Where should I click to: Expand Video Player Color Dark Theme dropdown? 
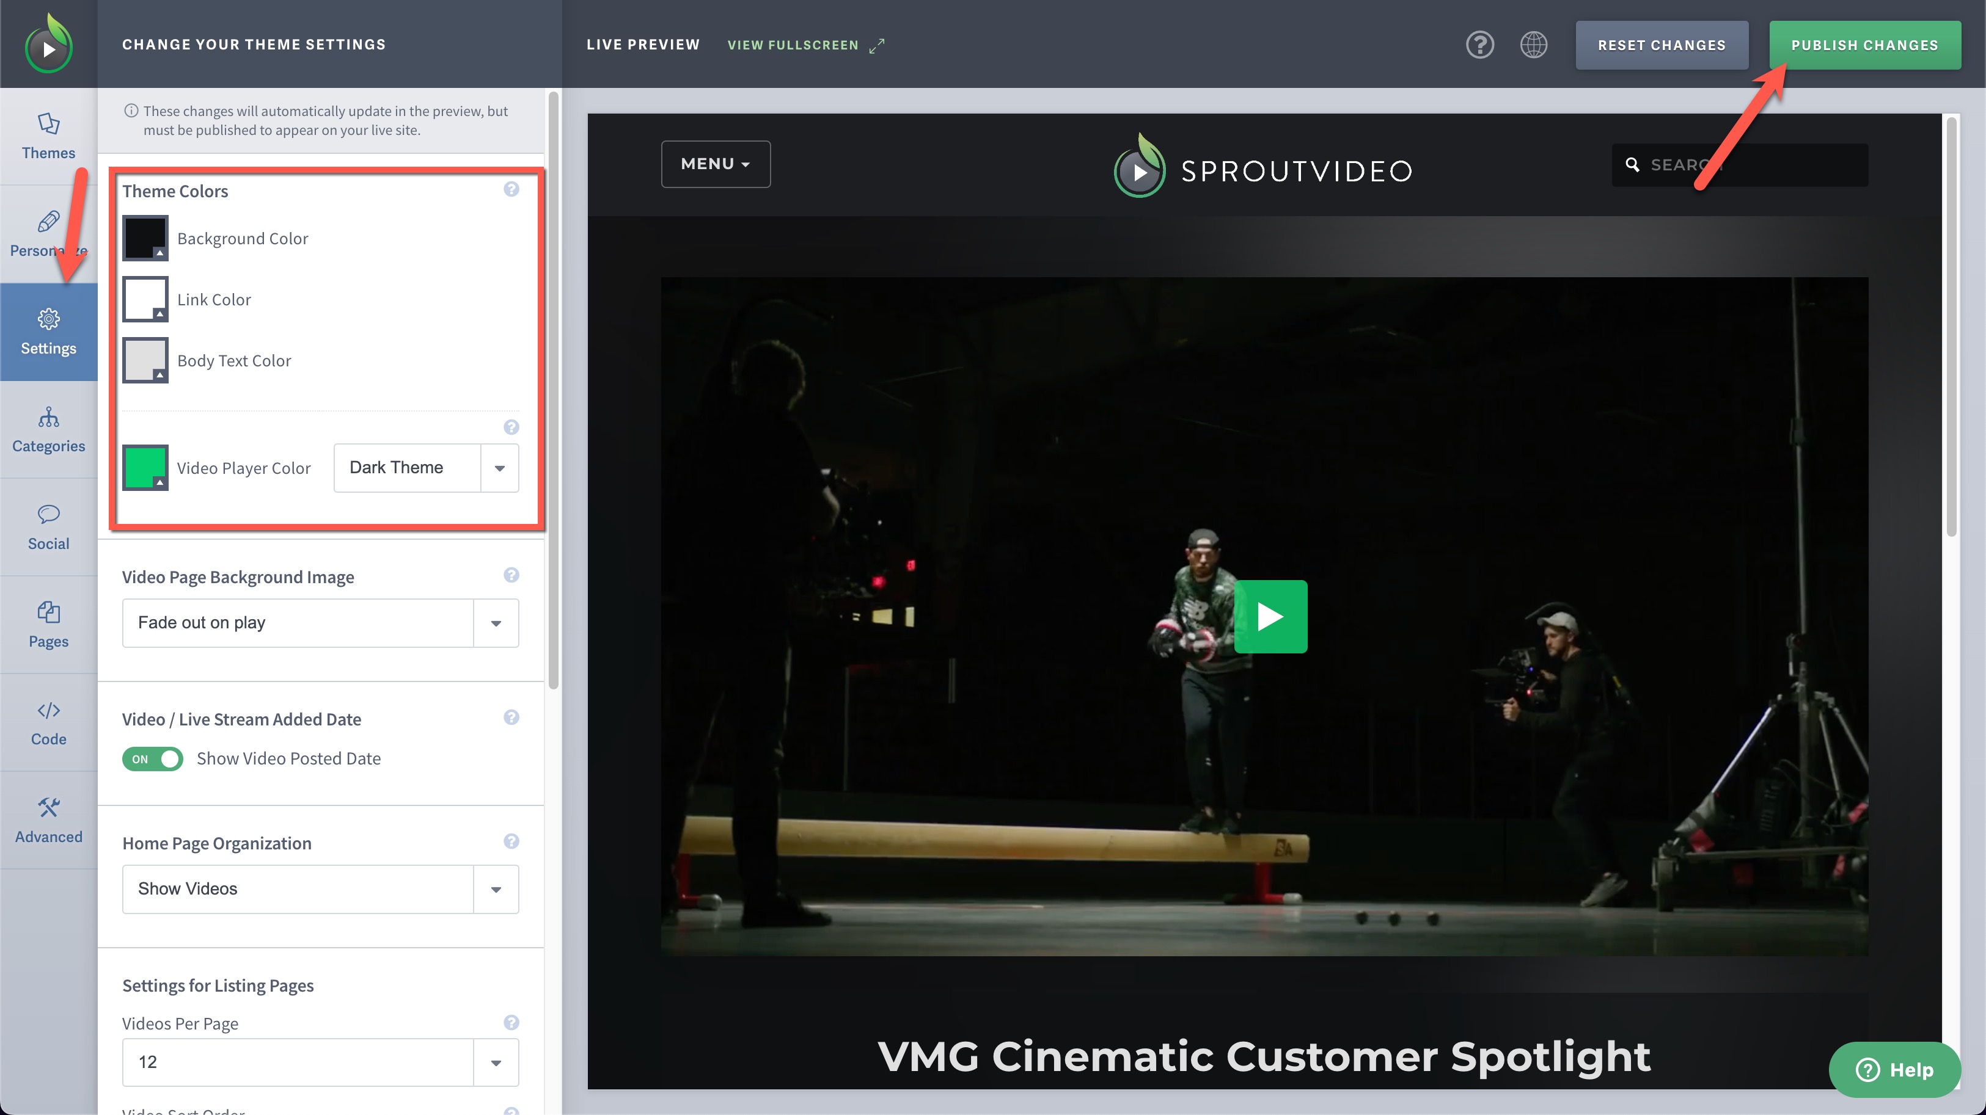[499, 468]
